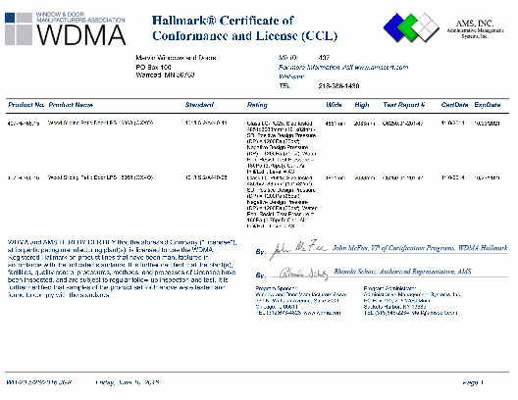Click the first row's Rating description block
This screenshot has height=400, width=518.
[x=282, y=147]
